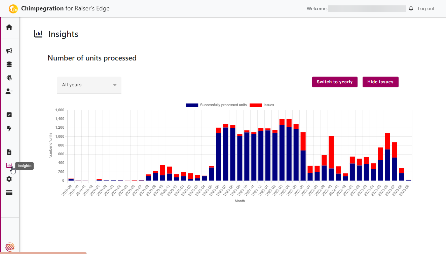Click Switch to yearly button
The height and width of the screenshot is (254, 446).
tap(335, 82)
